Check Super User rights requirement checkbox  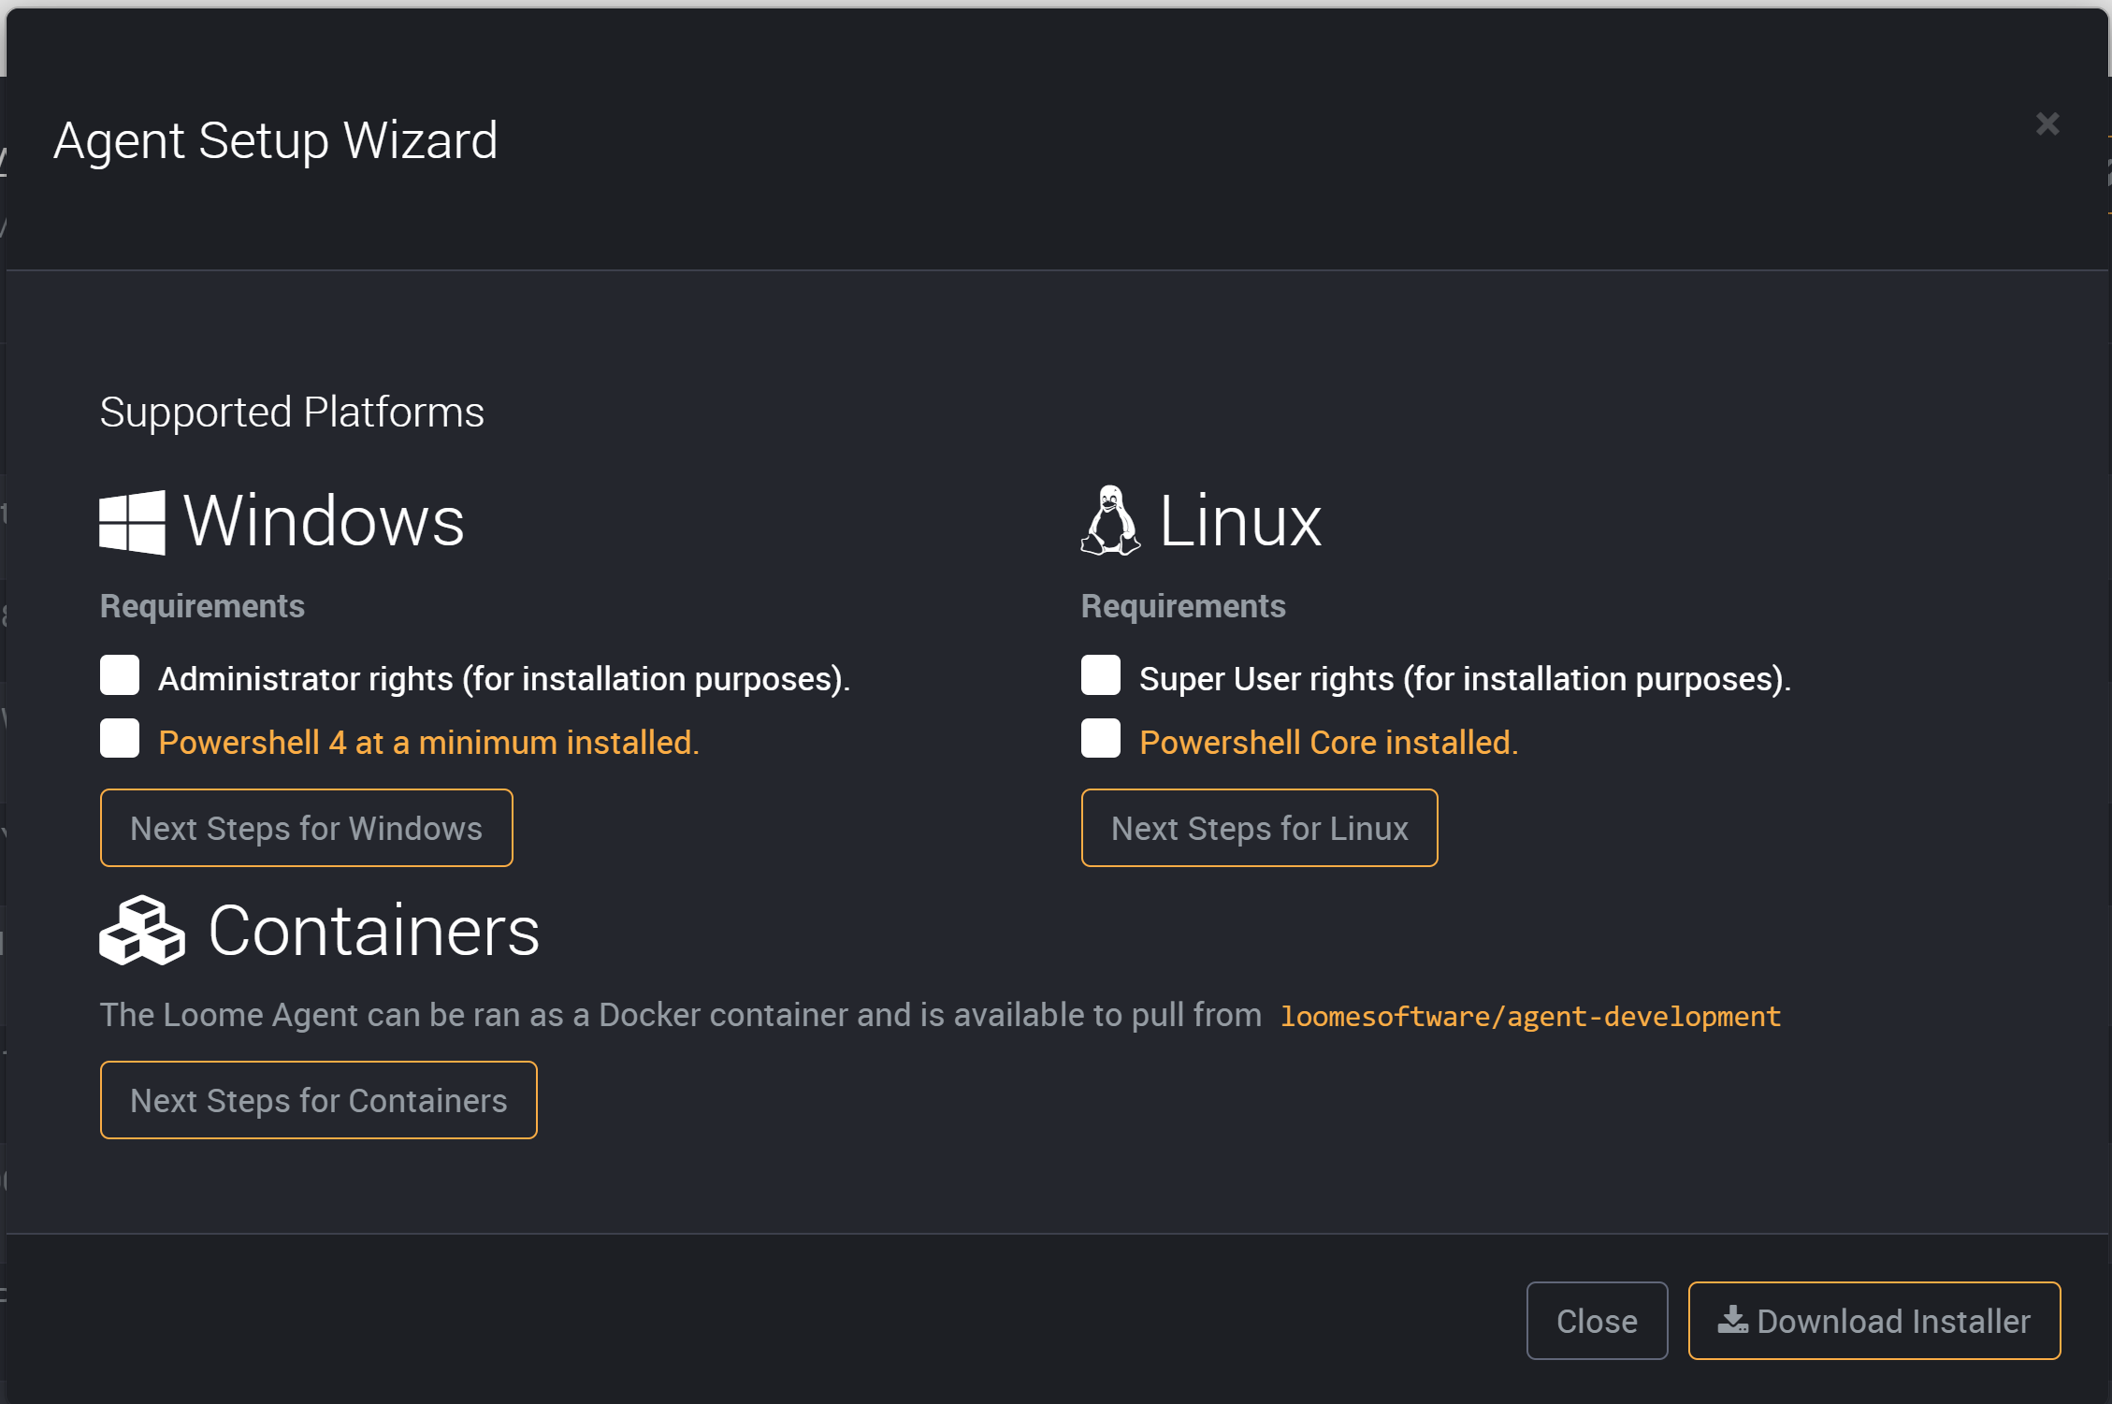point(1101,675)
